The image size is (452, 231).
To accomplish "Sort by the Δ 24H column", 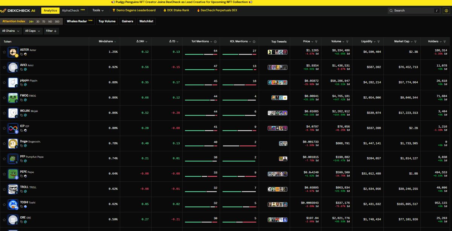I will coord(141,41).
